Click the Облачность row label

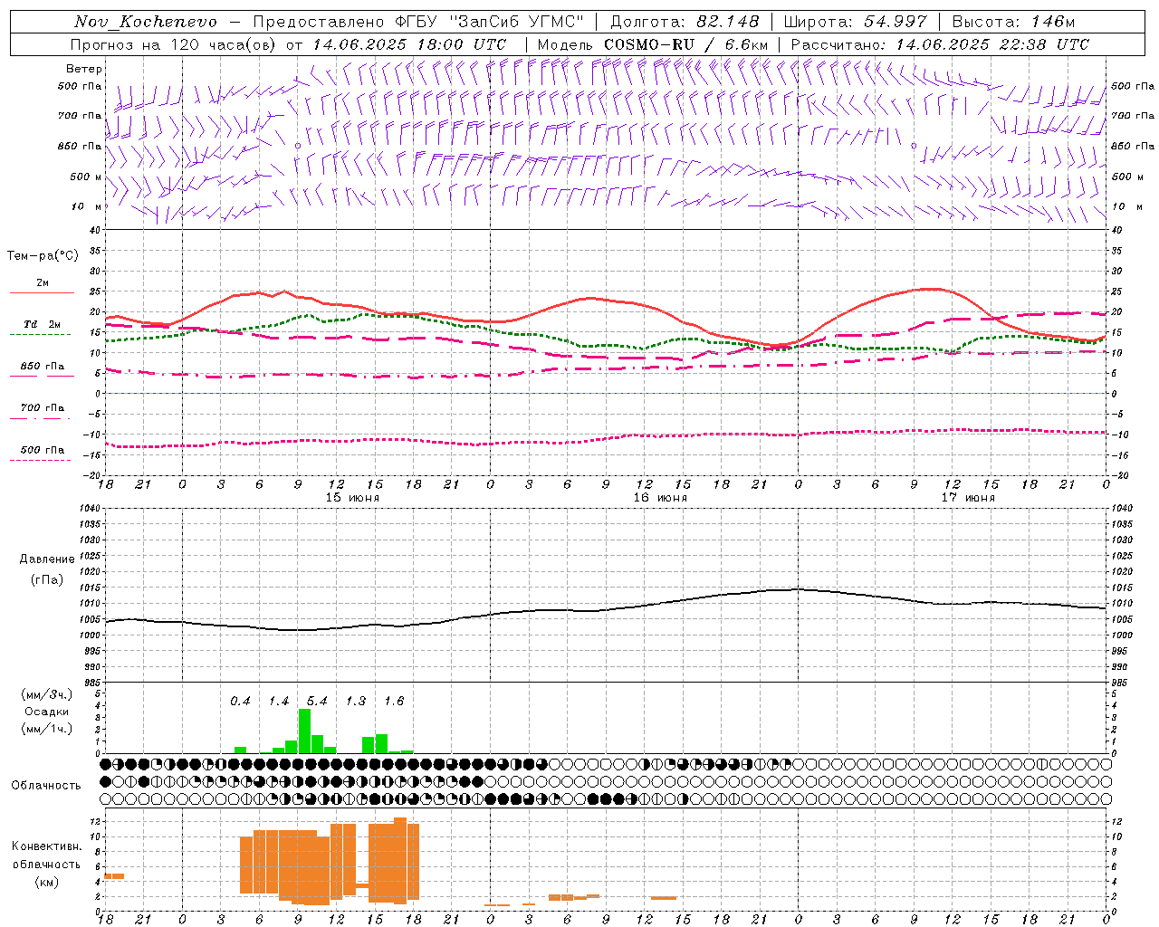(x=46, y=786)
